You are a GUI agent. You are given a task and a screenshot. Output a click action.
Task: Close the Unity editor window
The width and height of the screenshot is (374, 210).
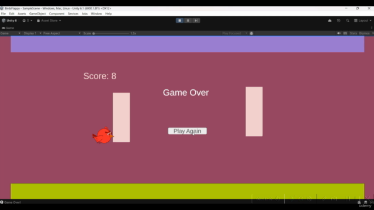coord(369,8)
